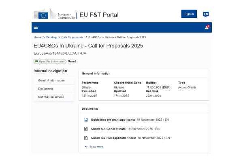Change language via the EN icon
This screenshot has height=162, width=243.
click(x=206, y=14)
